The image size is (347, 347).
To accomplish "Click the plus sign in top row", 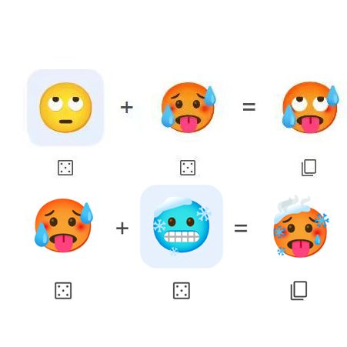I will pyautogui.click(x=127, y=107).
